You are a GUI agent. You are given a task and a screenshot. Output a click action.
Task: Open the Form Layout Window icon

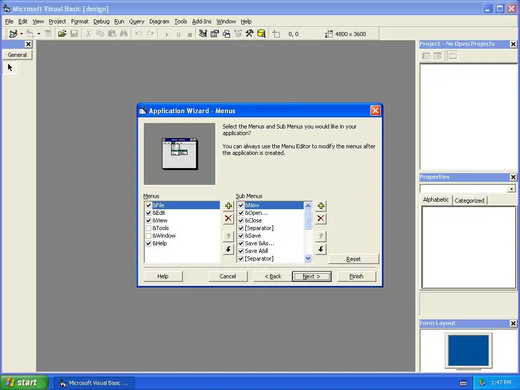(x=226, y=34)
